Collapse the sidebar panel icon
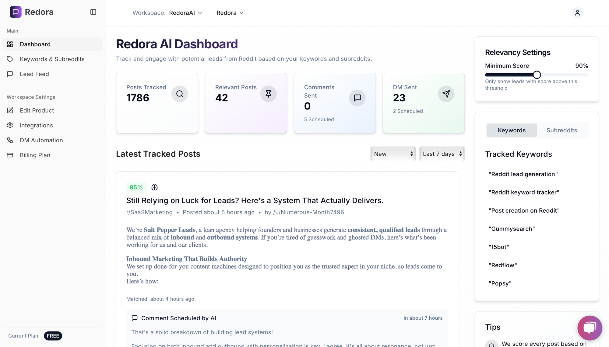Screen dimensions: 609x347 point(93,12)
